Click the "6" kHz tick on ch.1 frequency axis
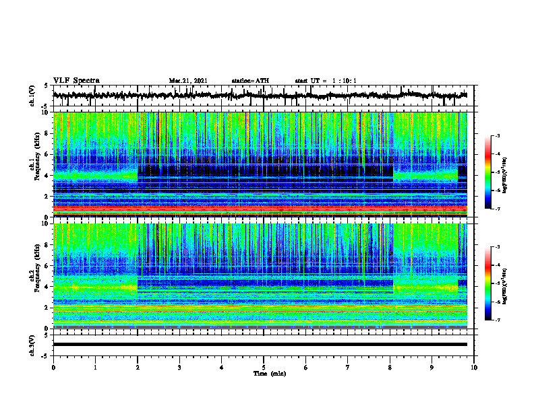 click(x=47, y=154)
